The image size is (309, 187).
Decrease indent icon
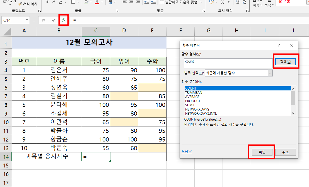pos(147,2)
